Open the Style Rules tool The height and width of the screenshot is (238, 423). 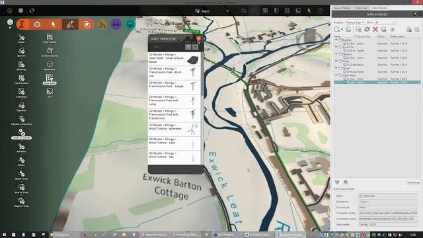pyautogui.click(x=50, y=79)
